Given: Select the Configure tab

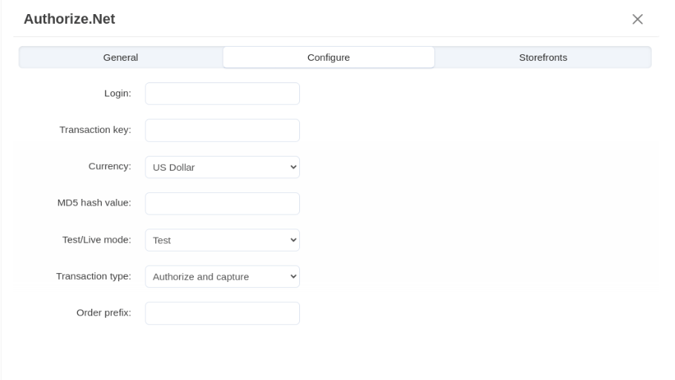Looking at the screenshot, I should click(328, 57).
